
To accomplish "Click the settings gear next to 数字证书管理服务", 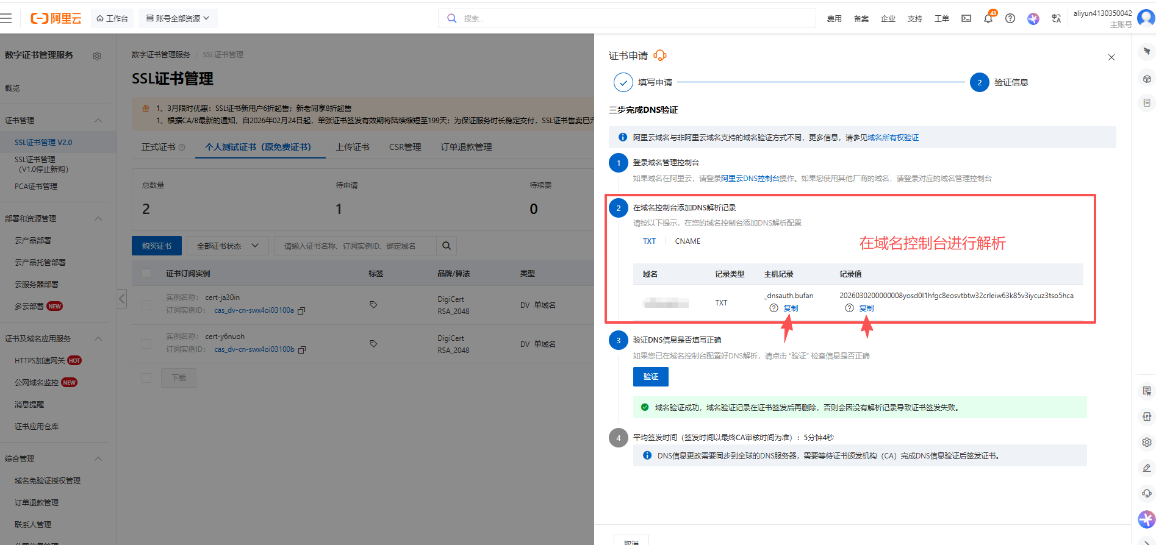I will click(x=97, y=56).
